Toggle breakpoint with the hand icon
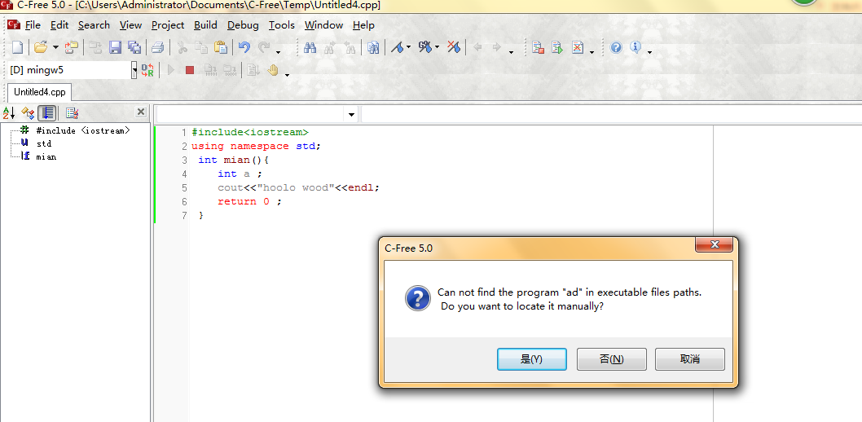The width and height of the screenshot is (862, 422). coord(273,70)
